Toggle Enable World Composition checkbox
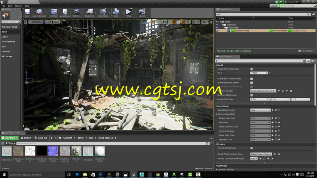The width and height of the screenshot is (317, 178). point(252,69)
